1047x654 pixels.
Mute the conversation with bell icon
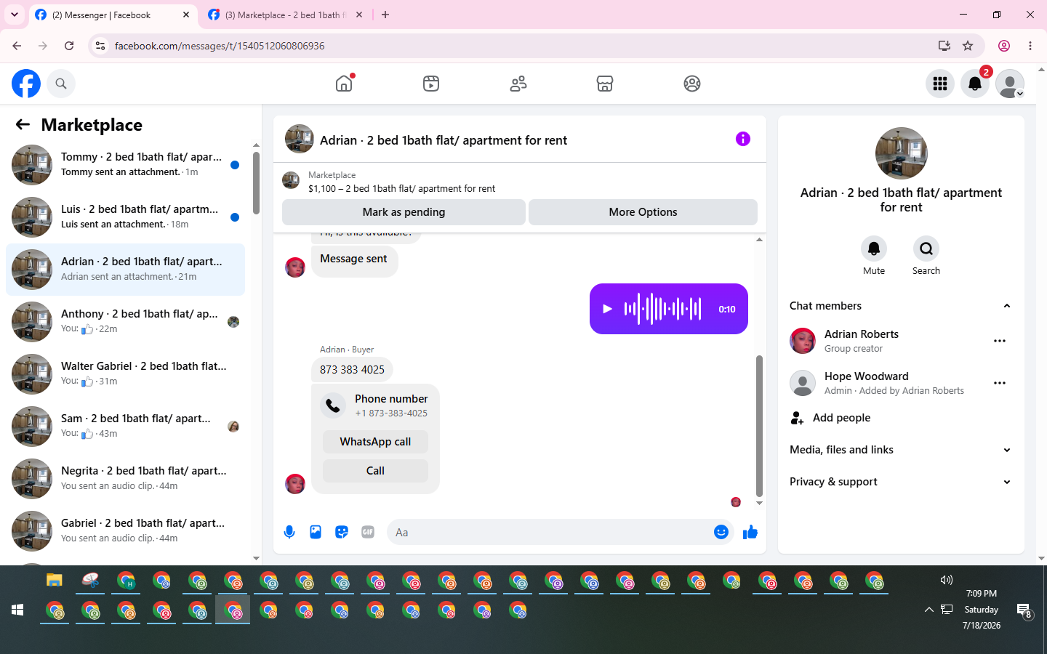point(874,249)
